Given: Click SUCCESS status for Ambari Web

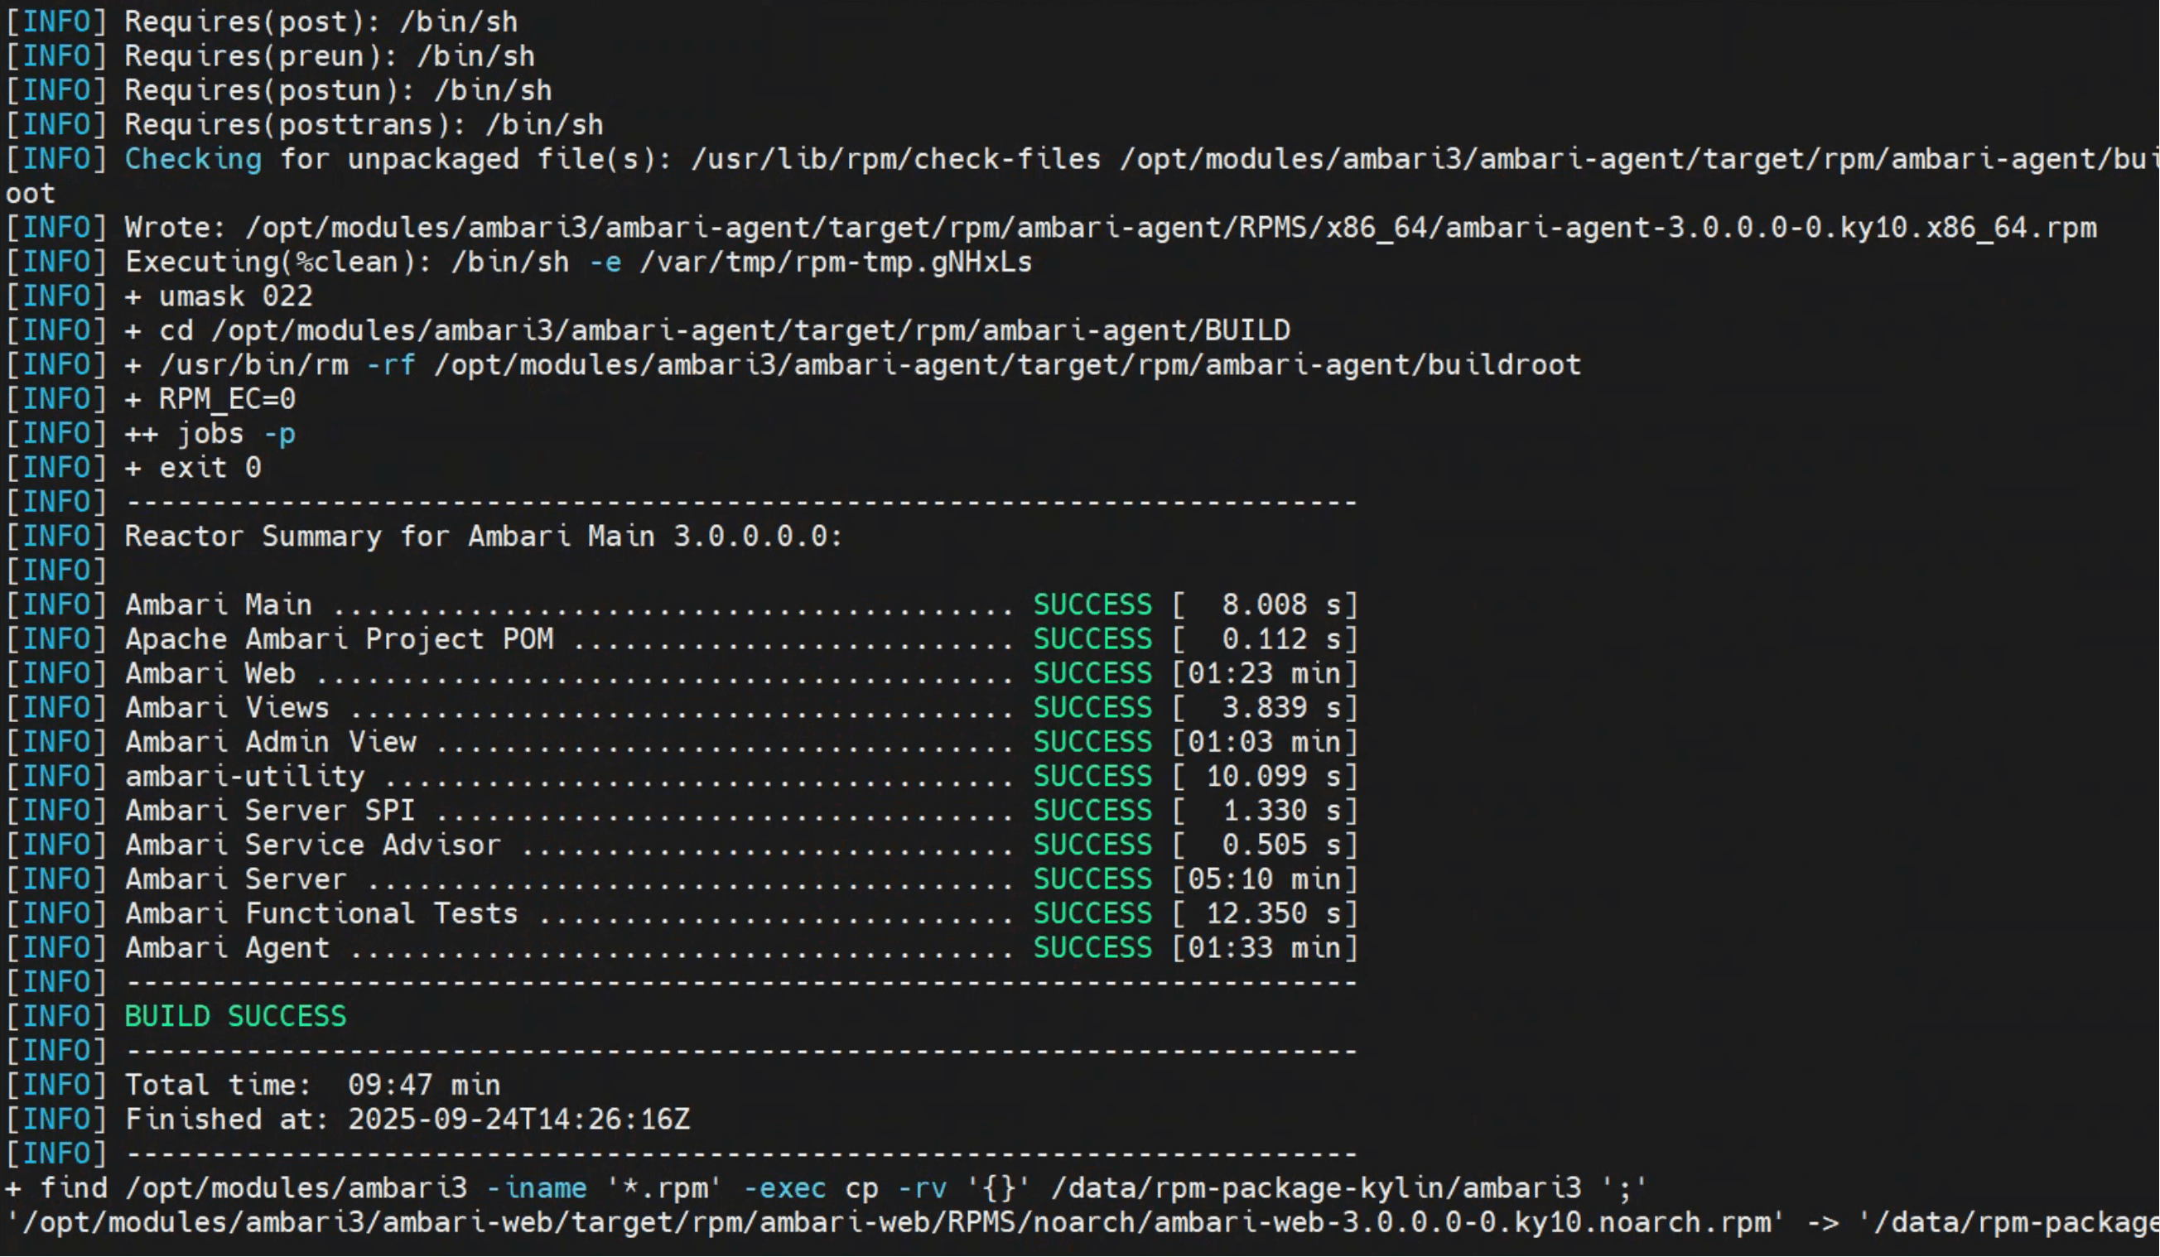Looking at the screenshot, I should [1093, 673].
